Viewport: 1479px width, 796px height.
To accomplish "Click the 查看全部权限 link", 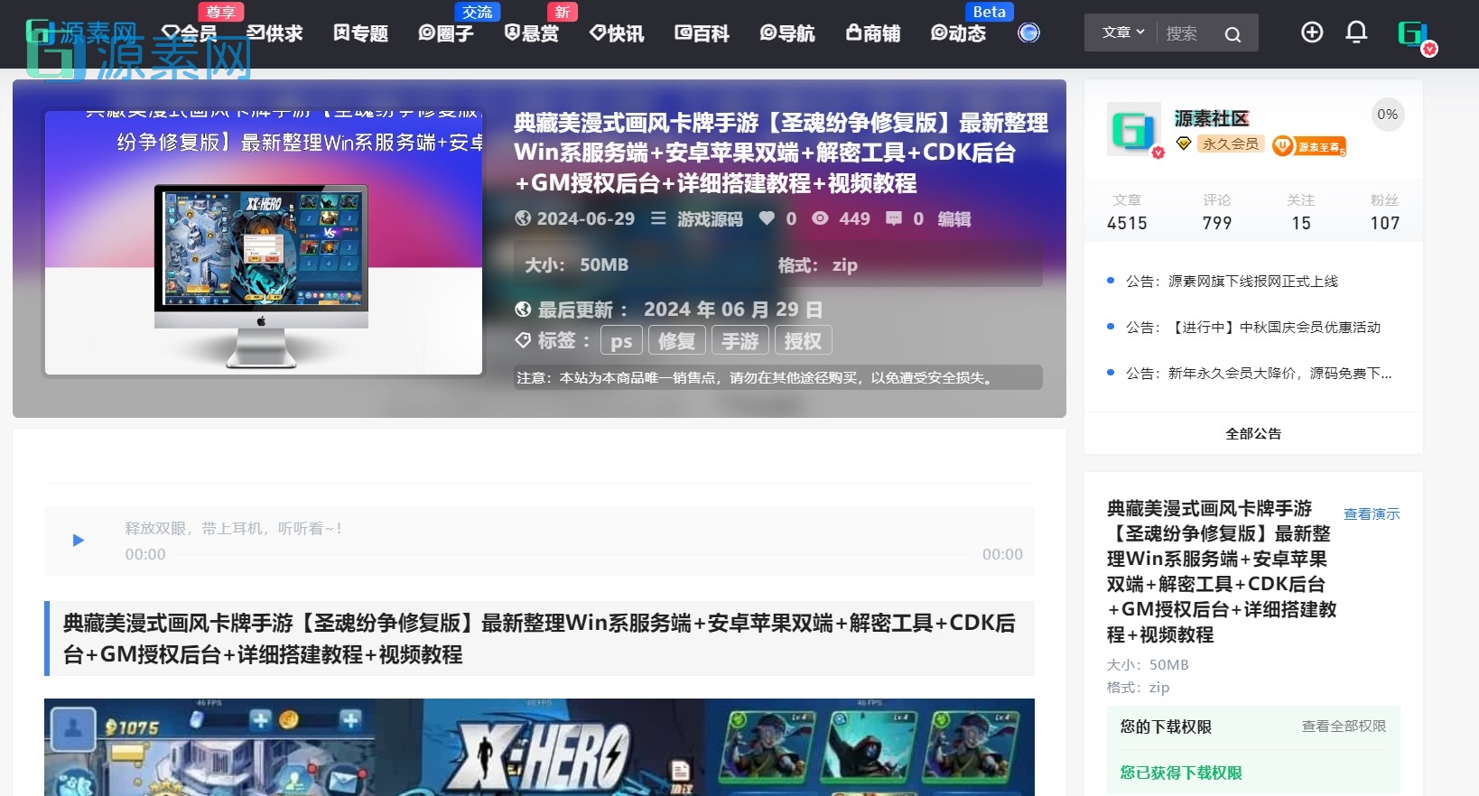I will tap(1344, 726).
